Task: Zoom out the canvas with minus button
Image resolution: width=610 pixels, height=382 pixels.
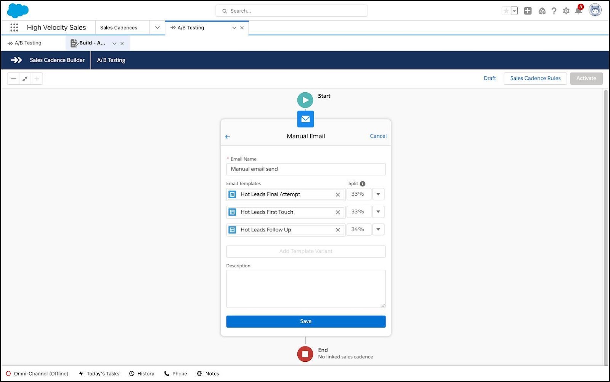Action: pyautogui.click(x=13, y=79)
